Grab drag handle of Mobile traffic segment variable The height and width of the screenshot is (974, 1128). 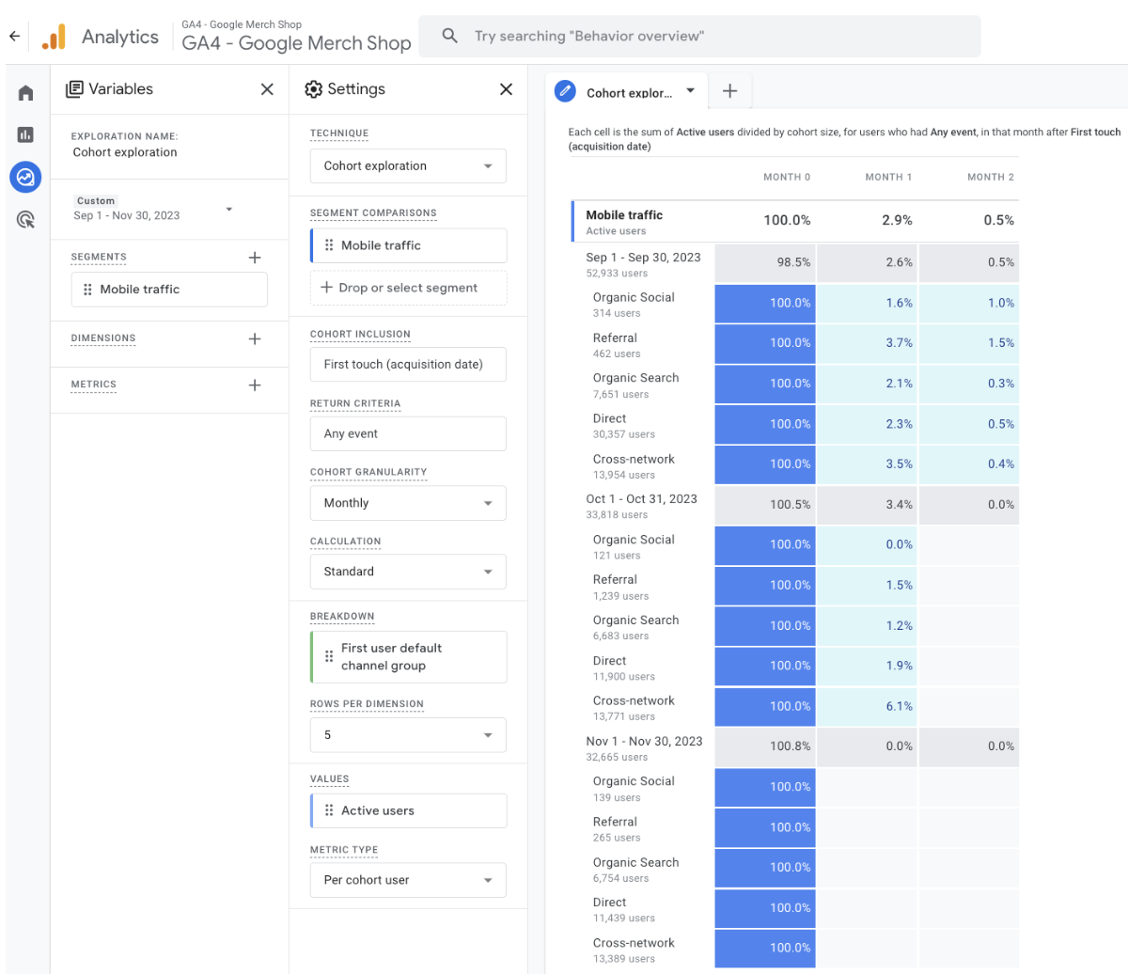click(x=88, y=290)
